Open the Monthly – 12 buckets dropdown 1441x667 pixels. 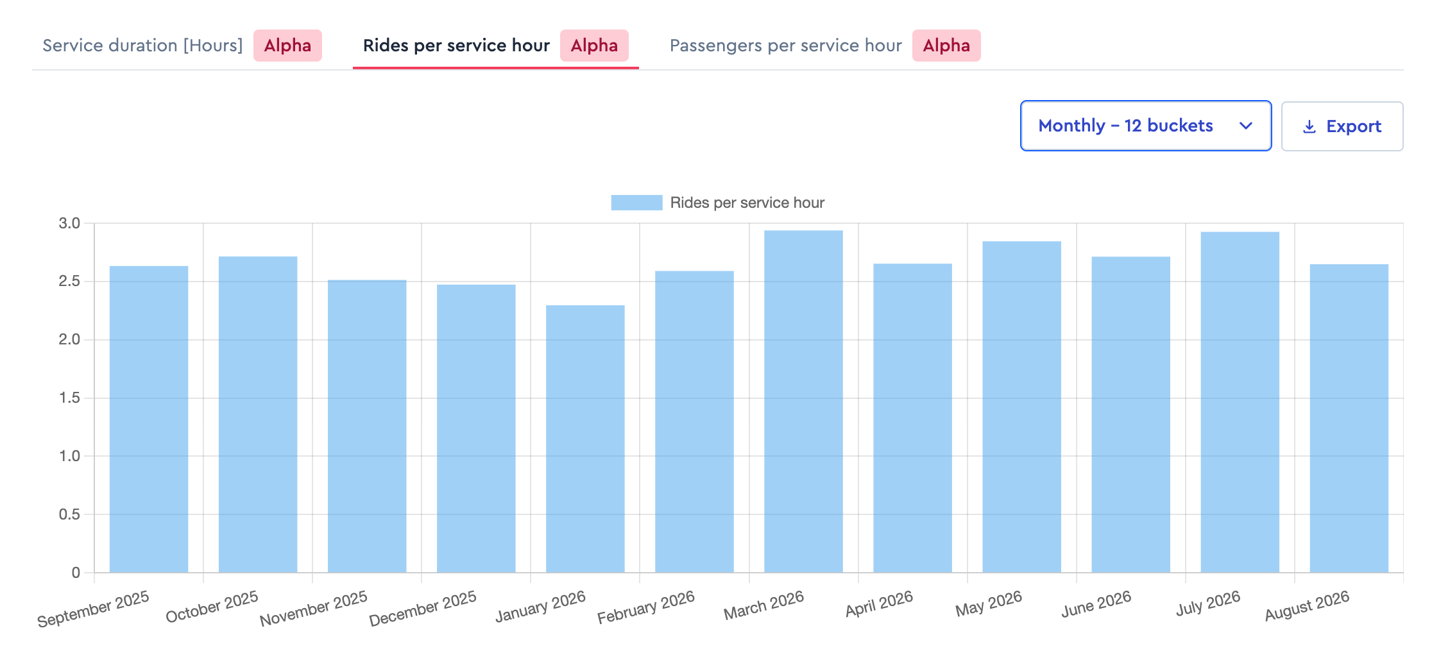click(1146, 126)
